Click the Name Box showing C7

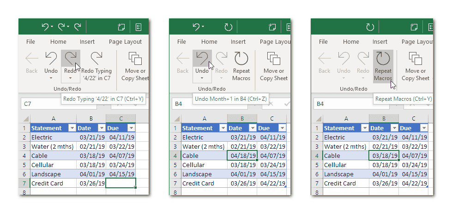click(42, 104)
